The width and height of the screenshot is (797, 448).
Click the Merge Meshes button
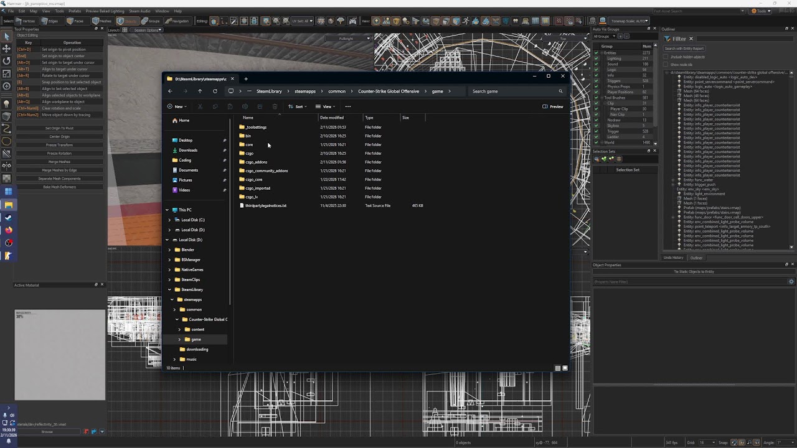point(60,162)
